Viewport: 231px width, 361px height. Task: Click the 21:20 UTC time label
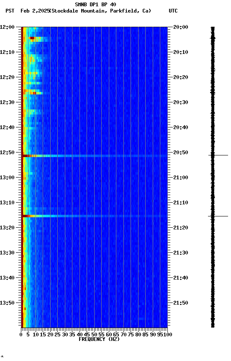(181, 228)
